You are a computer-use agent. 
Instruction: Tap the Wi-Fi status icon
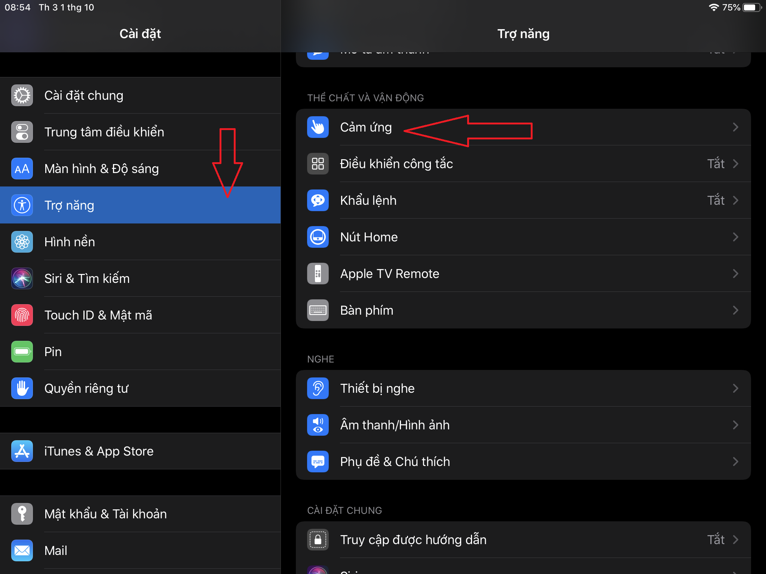[714, 7]
